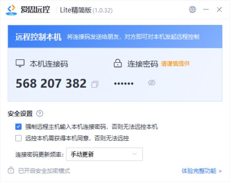Click the lock icon next to 已开启安全加密模式
Viewport: 230px width, 182px height.
coord(11,170)
